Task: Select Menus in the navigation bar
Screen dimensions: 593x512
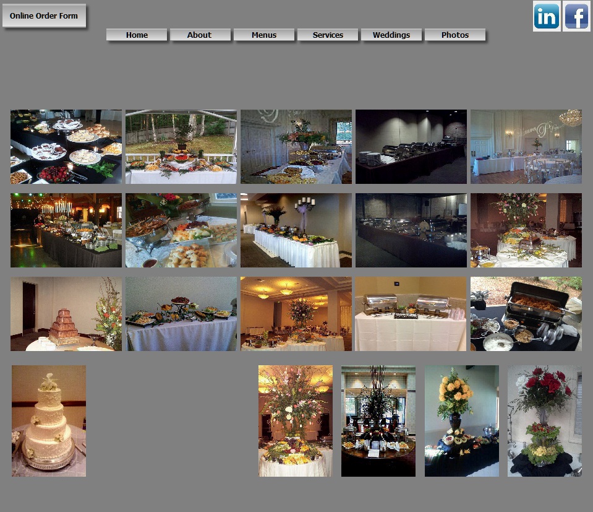Action: pyautogui.click(x=264, y=35)
